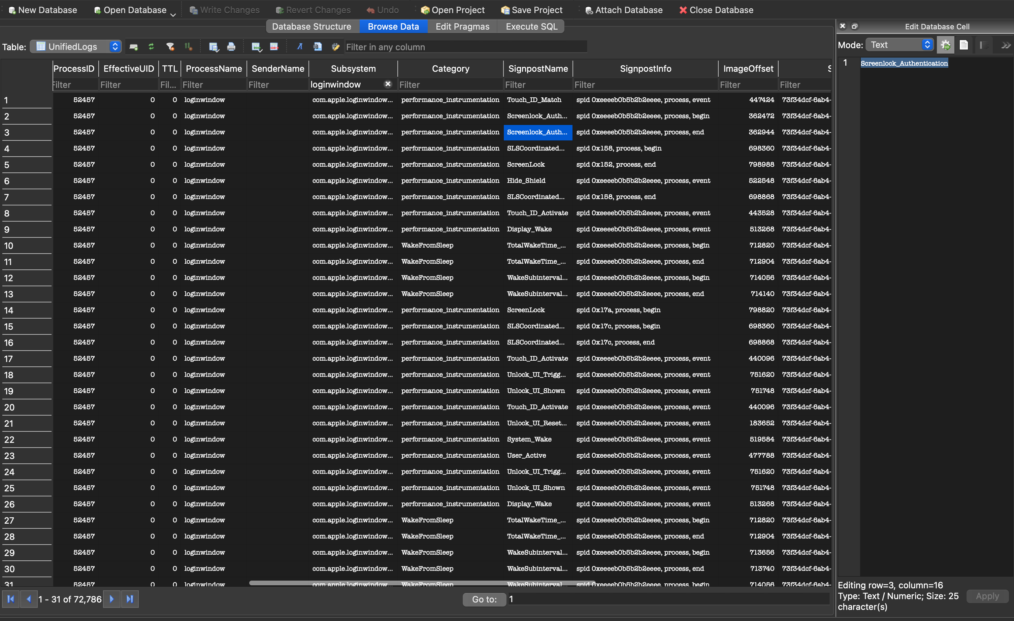Image resolution: width=1014 pixels, height=621 pixels.
Task: Toggle auto-switch mode gear icon in cell editor
Action: tap(946, 45)
